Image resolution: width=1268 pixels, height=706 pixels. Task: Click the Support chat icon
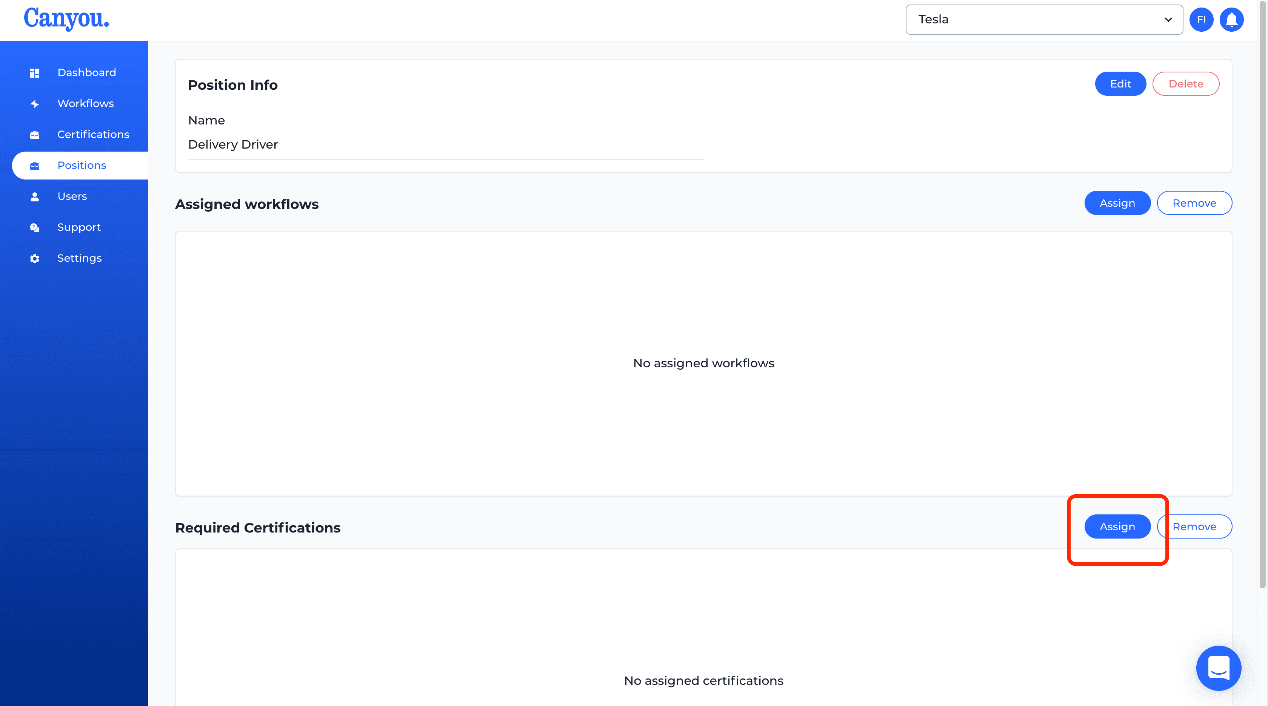click(34, 228)
